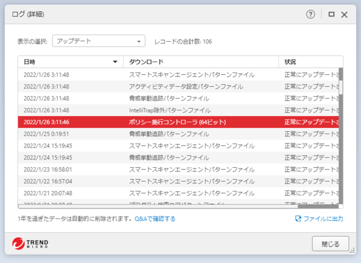The image size is (361, 263).
Task: Click the window resize grip in corner
Action: [352, 251]
